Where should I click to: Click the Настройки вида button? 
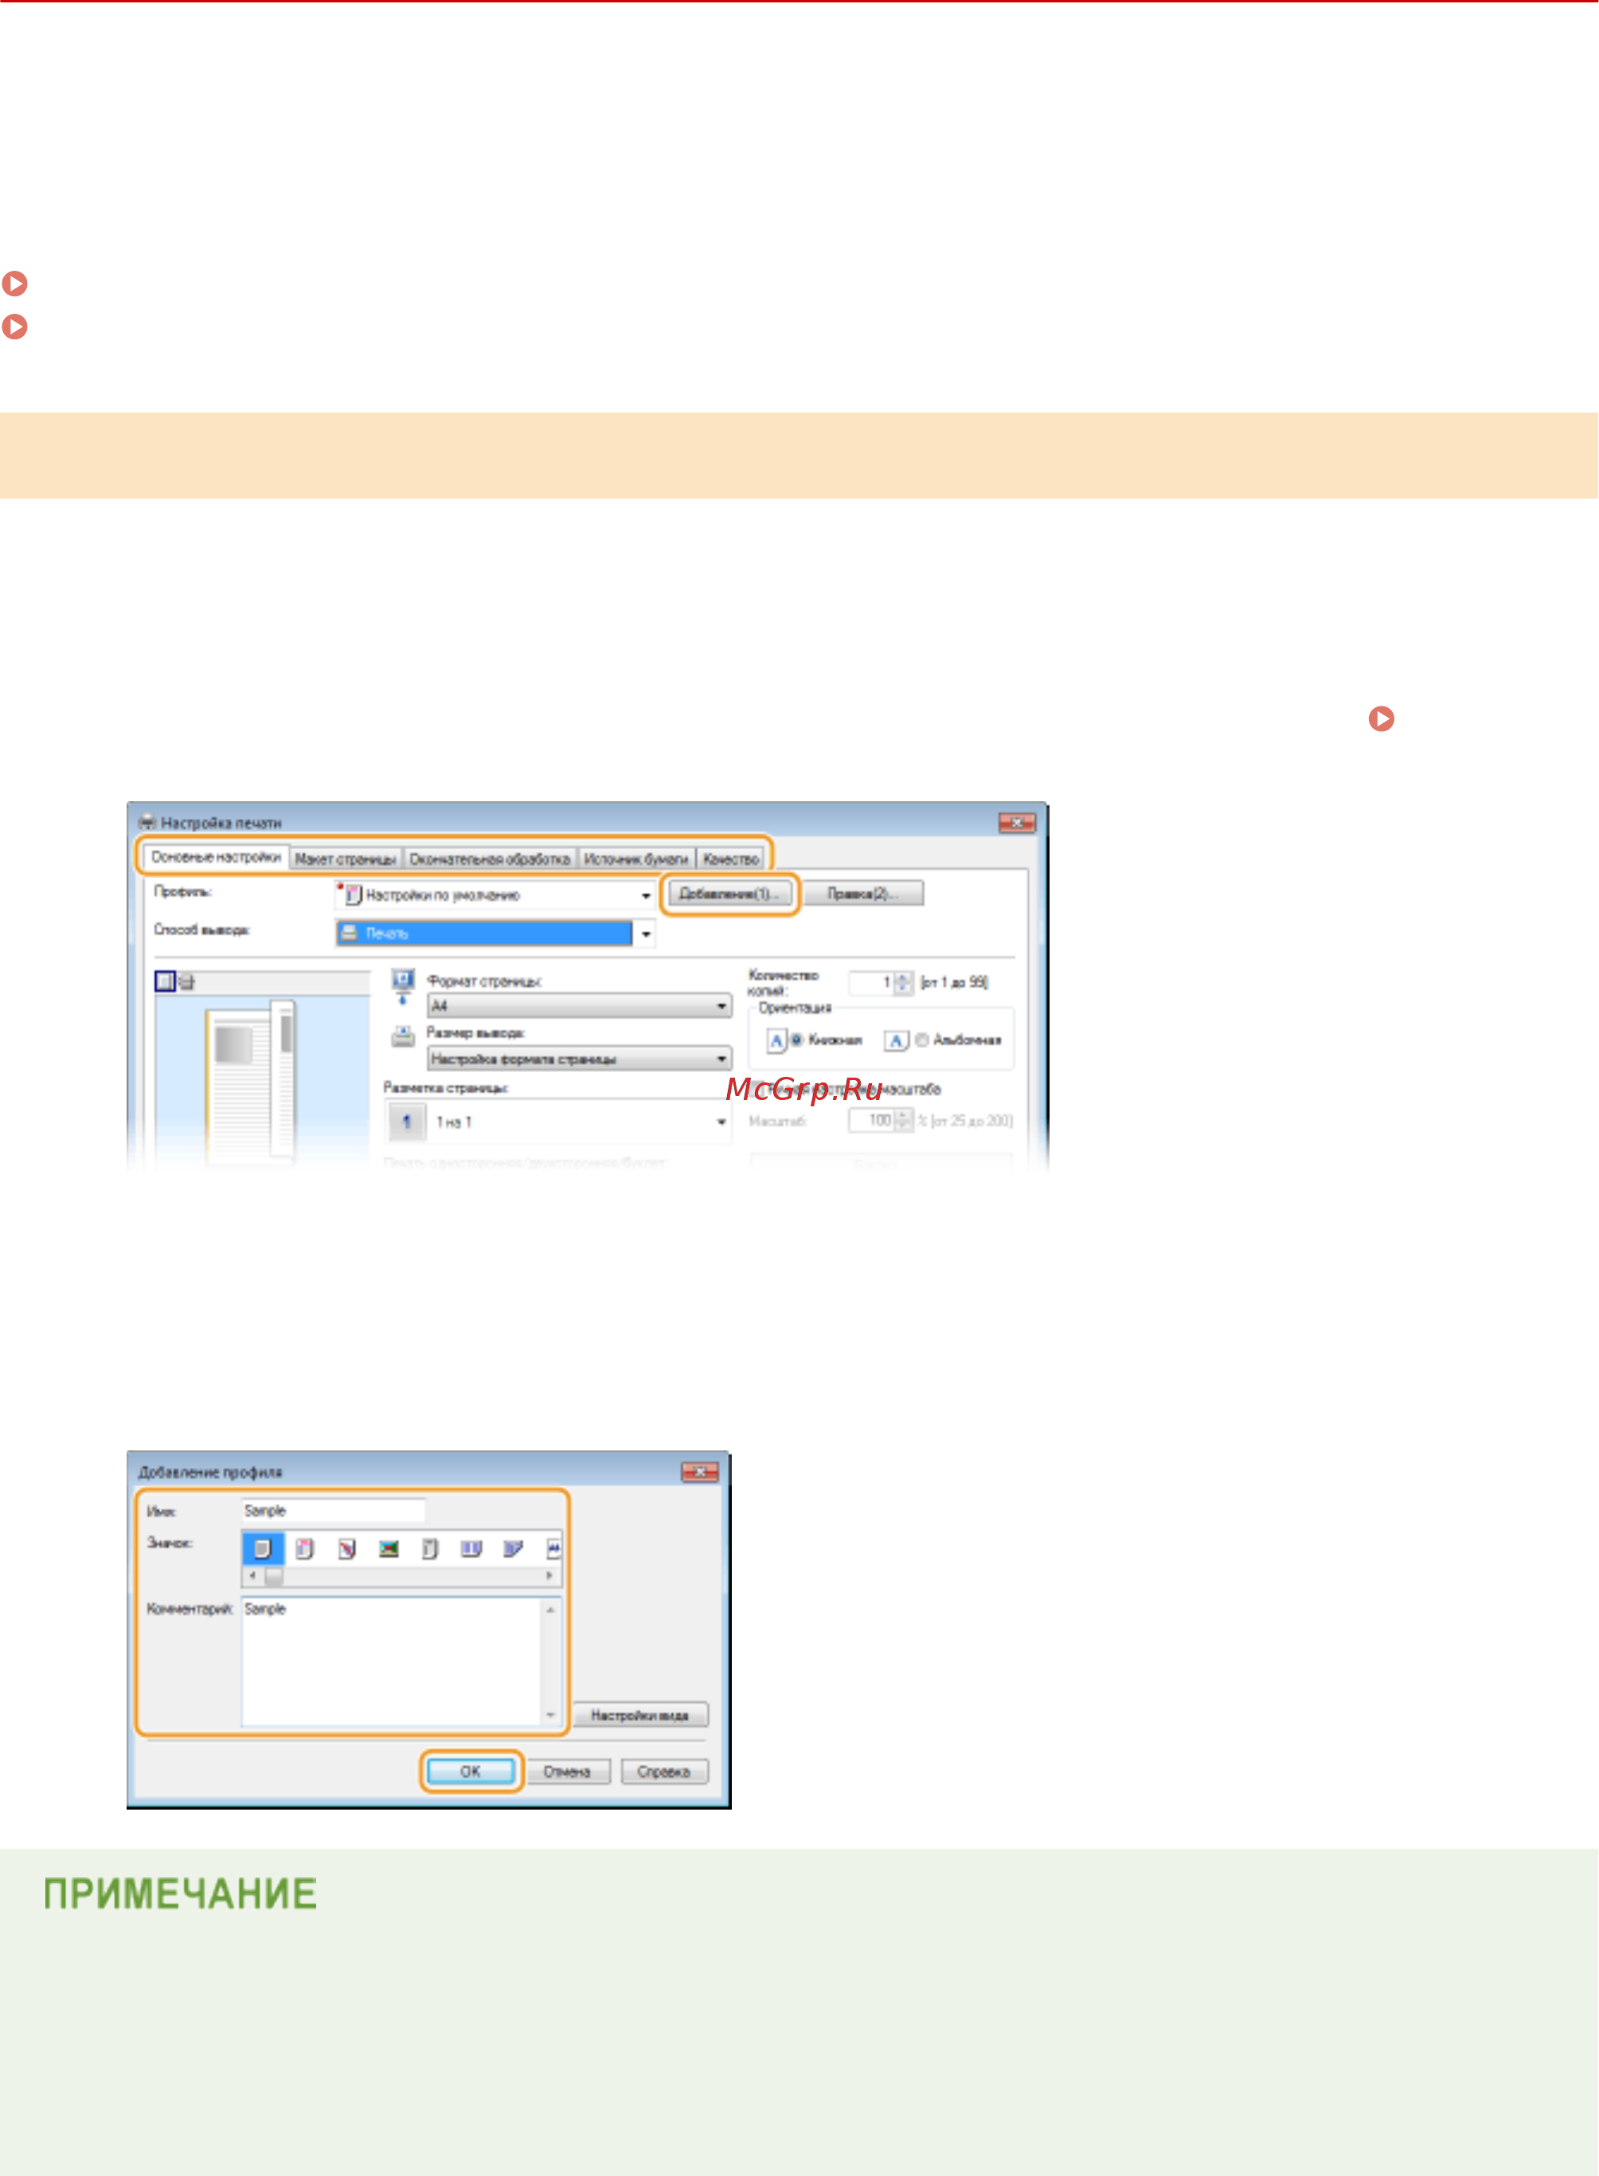[x=639, y=1716]
